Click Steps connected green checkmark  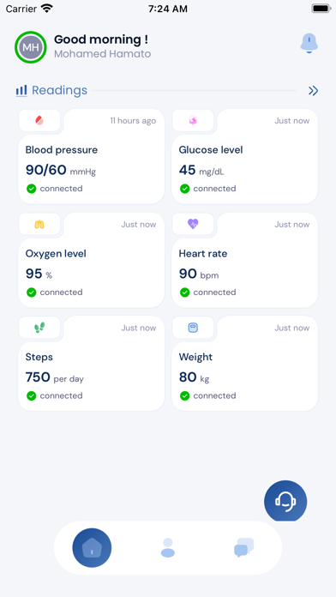pos(31,395)
